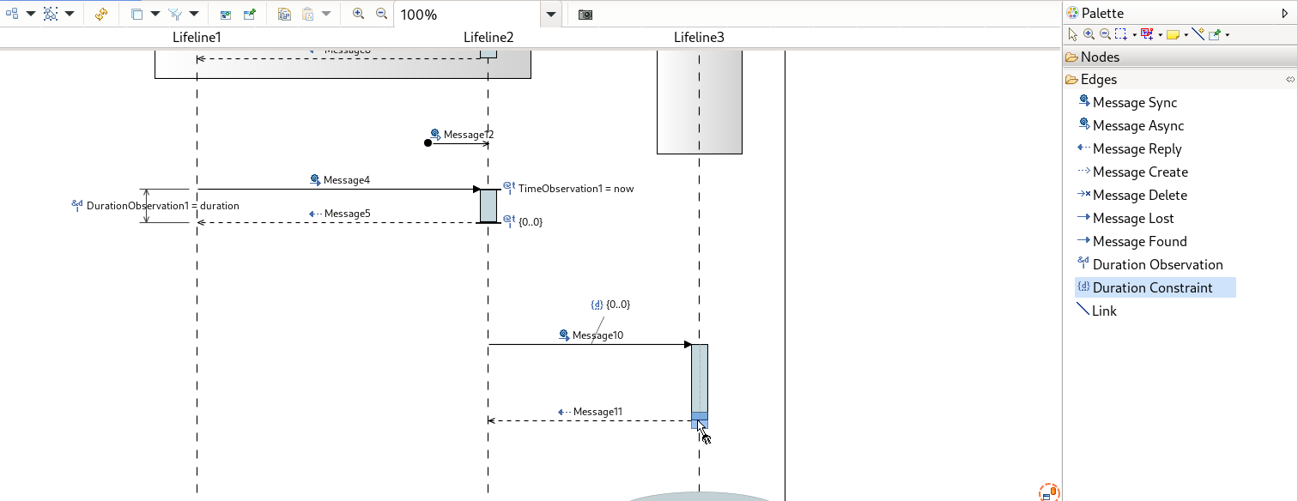Click the 100% zoom level field

467,15
